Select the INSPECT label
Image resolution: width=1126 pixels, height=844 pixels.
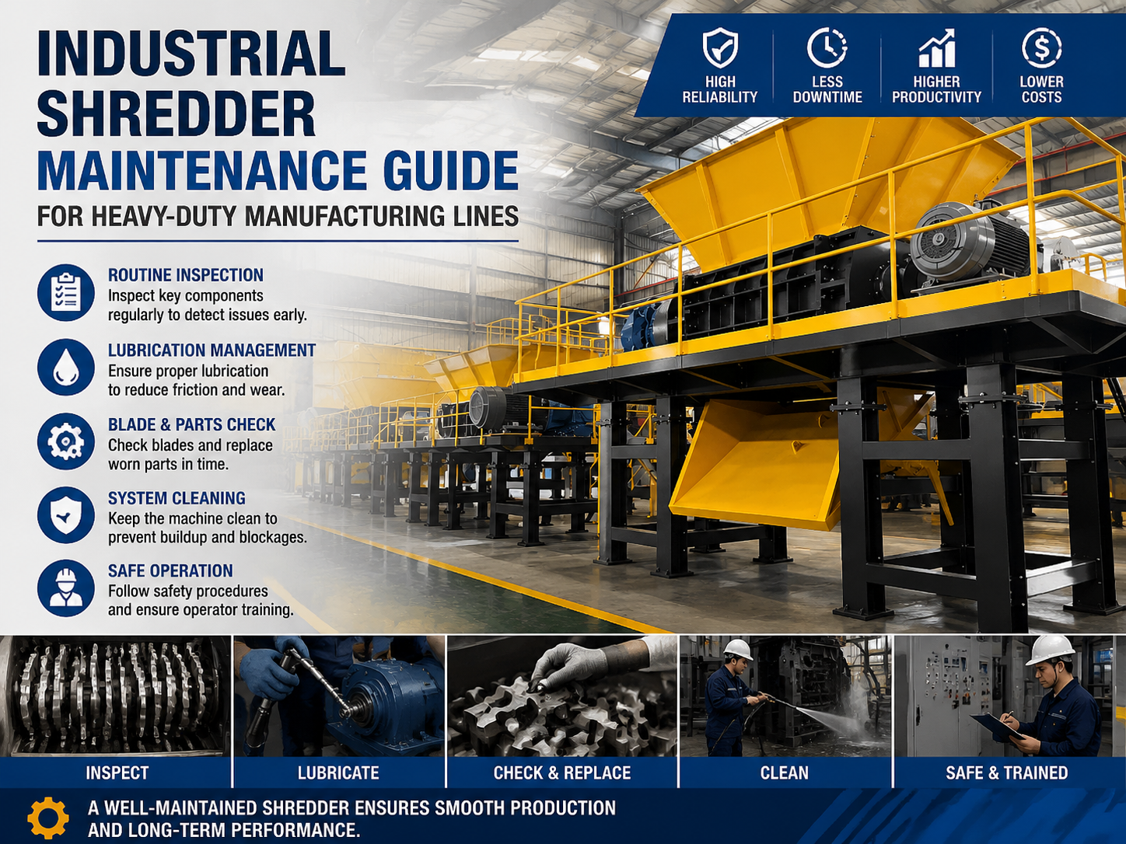coord(117,773)
